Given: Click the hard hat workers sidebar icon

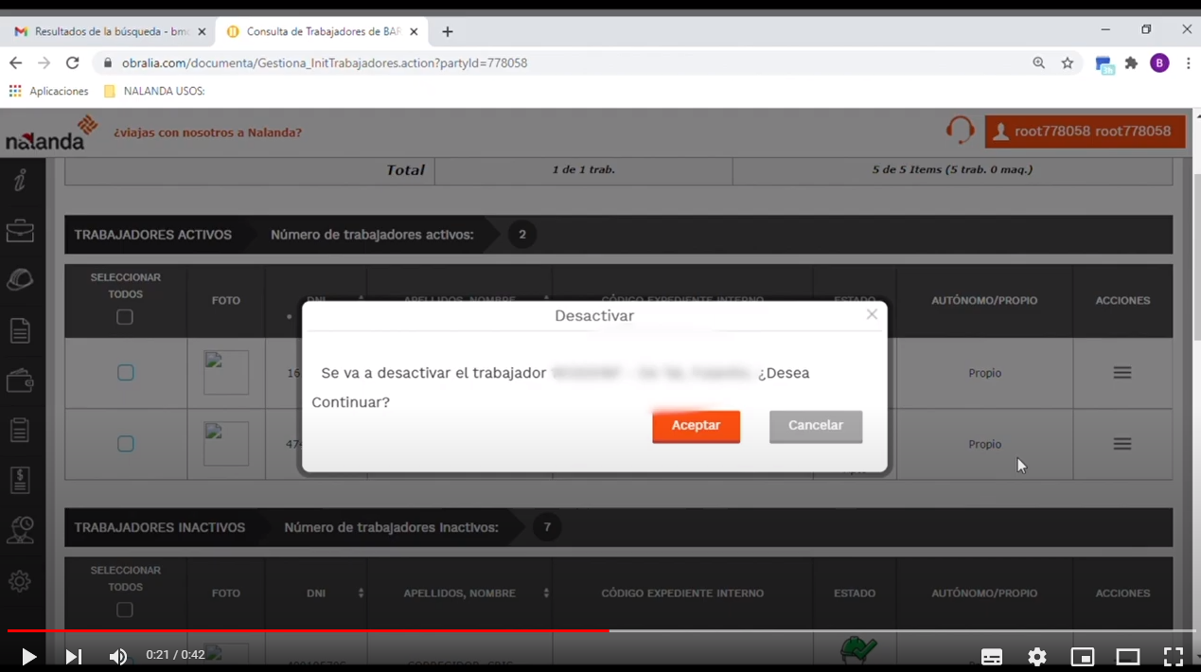Looking at the screenshot, I should click(x=20, y=280).
